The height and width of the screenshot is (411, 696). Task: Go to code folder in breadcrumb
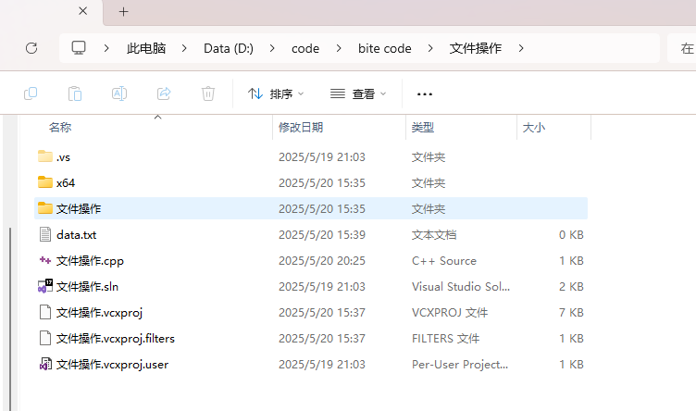pos(305,48)
